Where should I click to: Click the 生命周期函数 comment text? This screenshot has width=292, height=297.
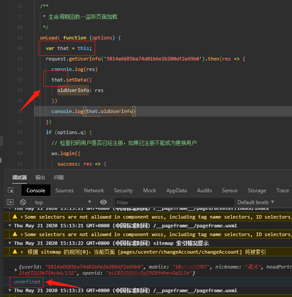click(x=83, y=17)
